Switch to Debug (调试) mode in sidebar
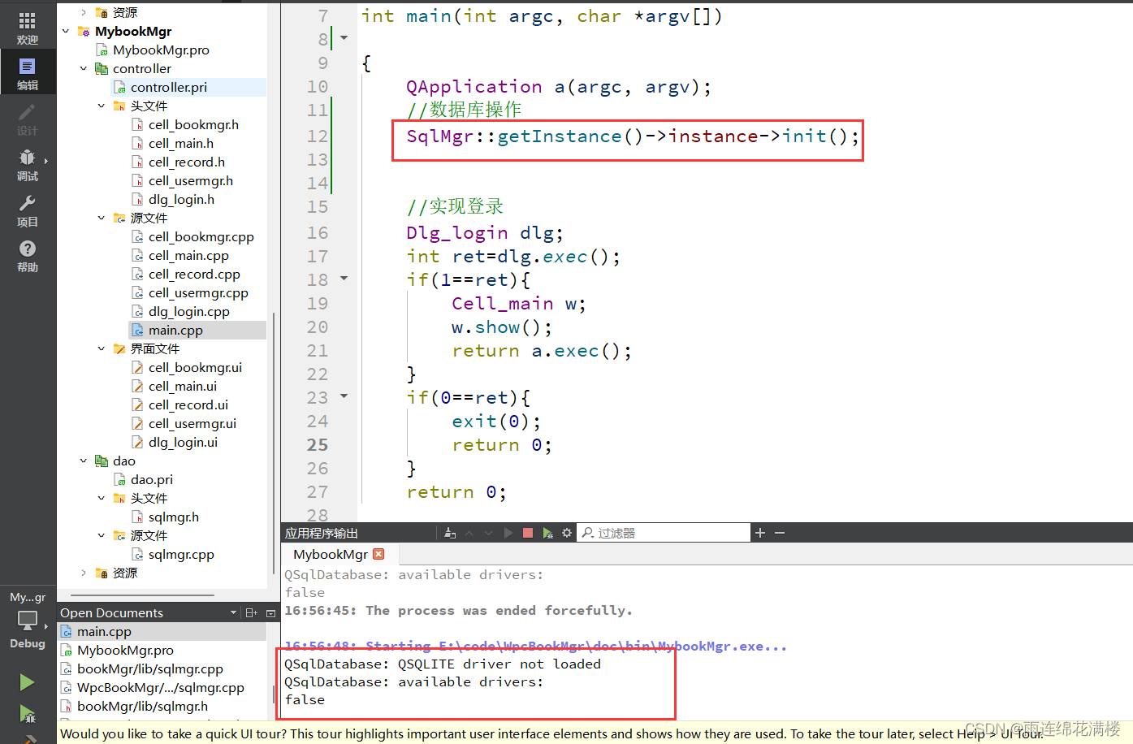Viewport: 1133px width, 744px height. coord(28,164)
